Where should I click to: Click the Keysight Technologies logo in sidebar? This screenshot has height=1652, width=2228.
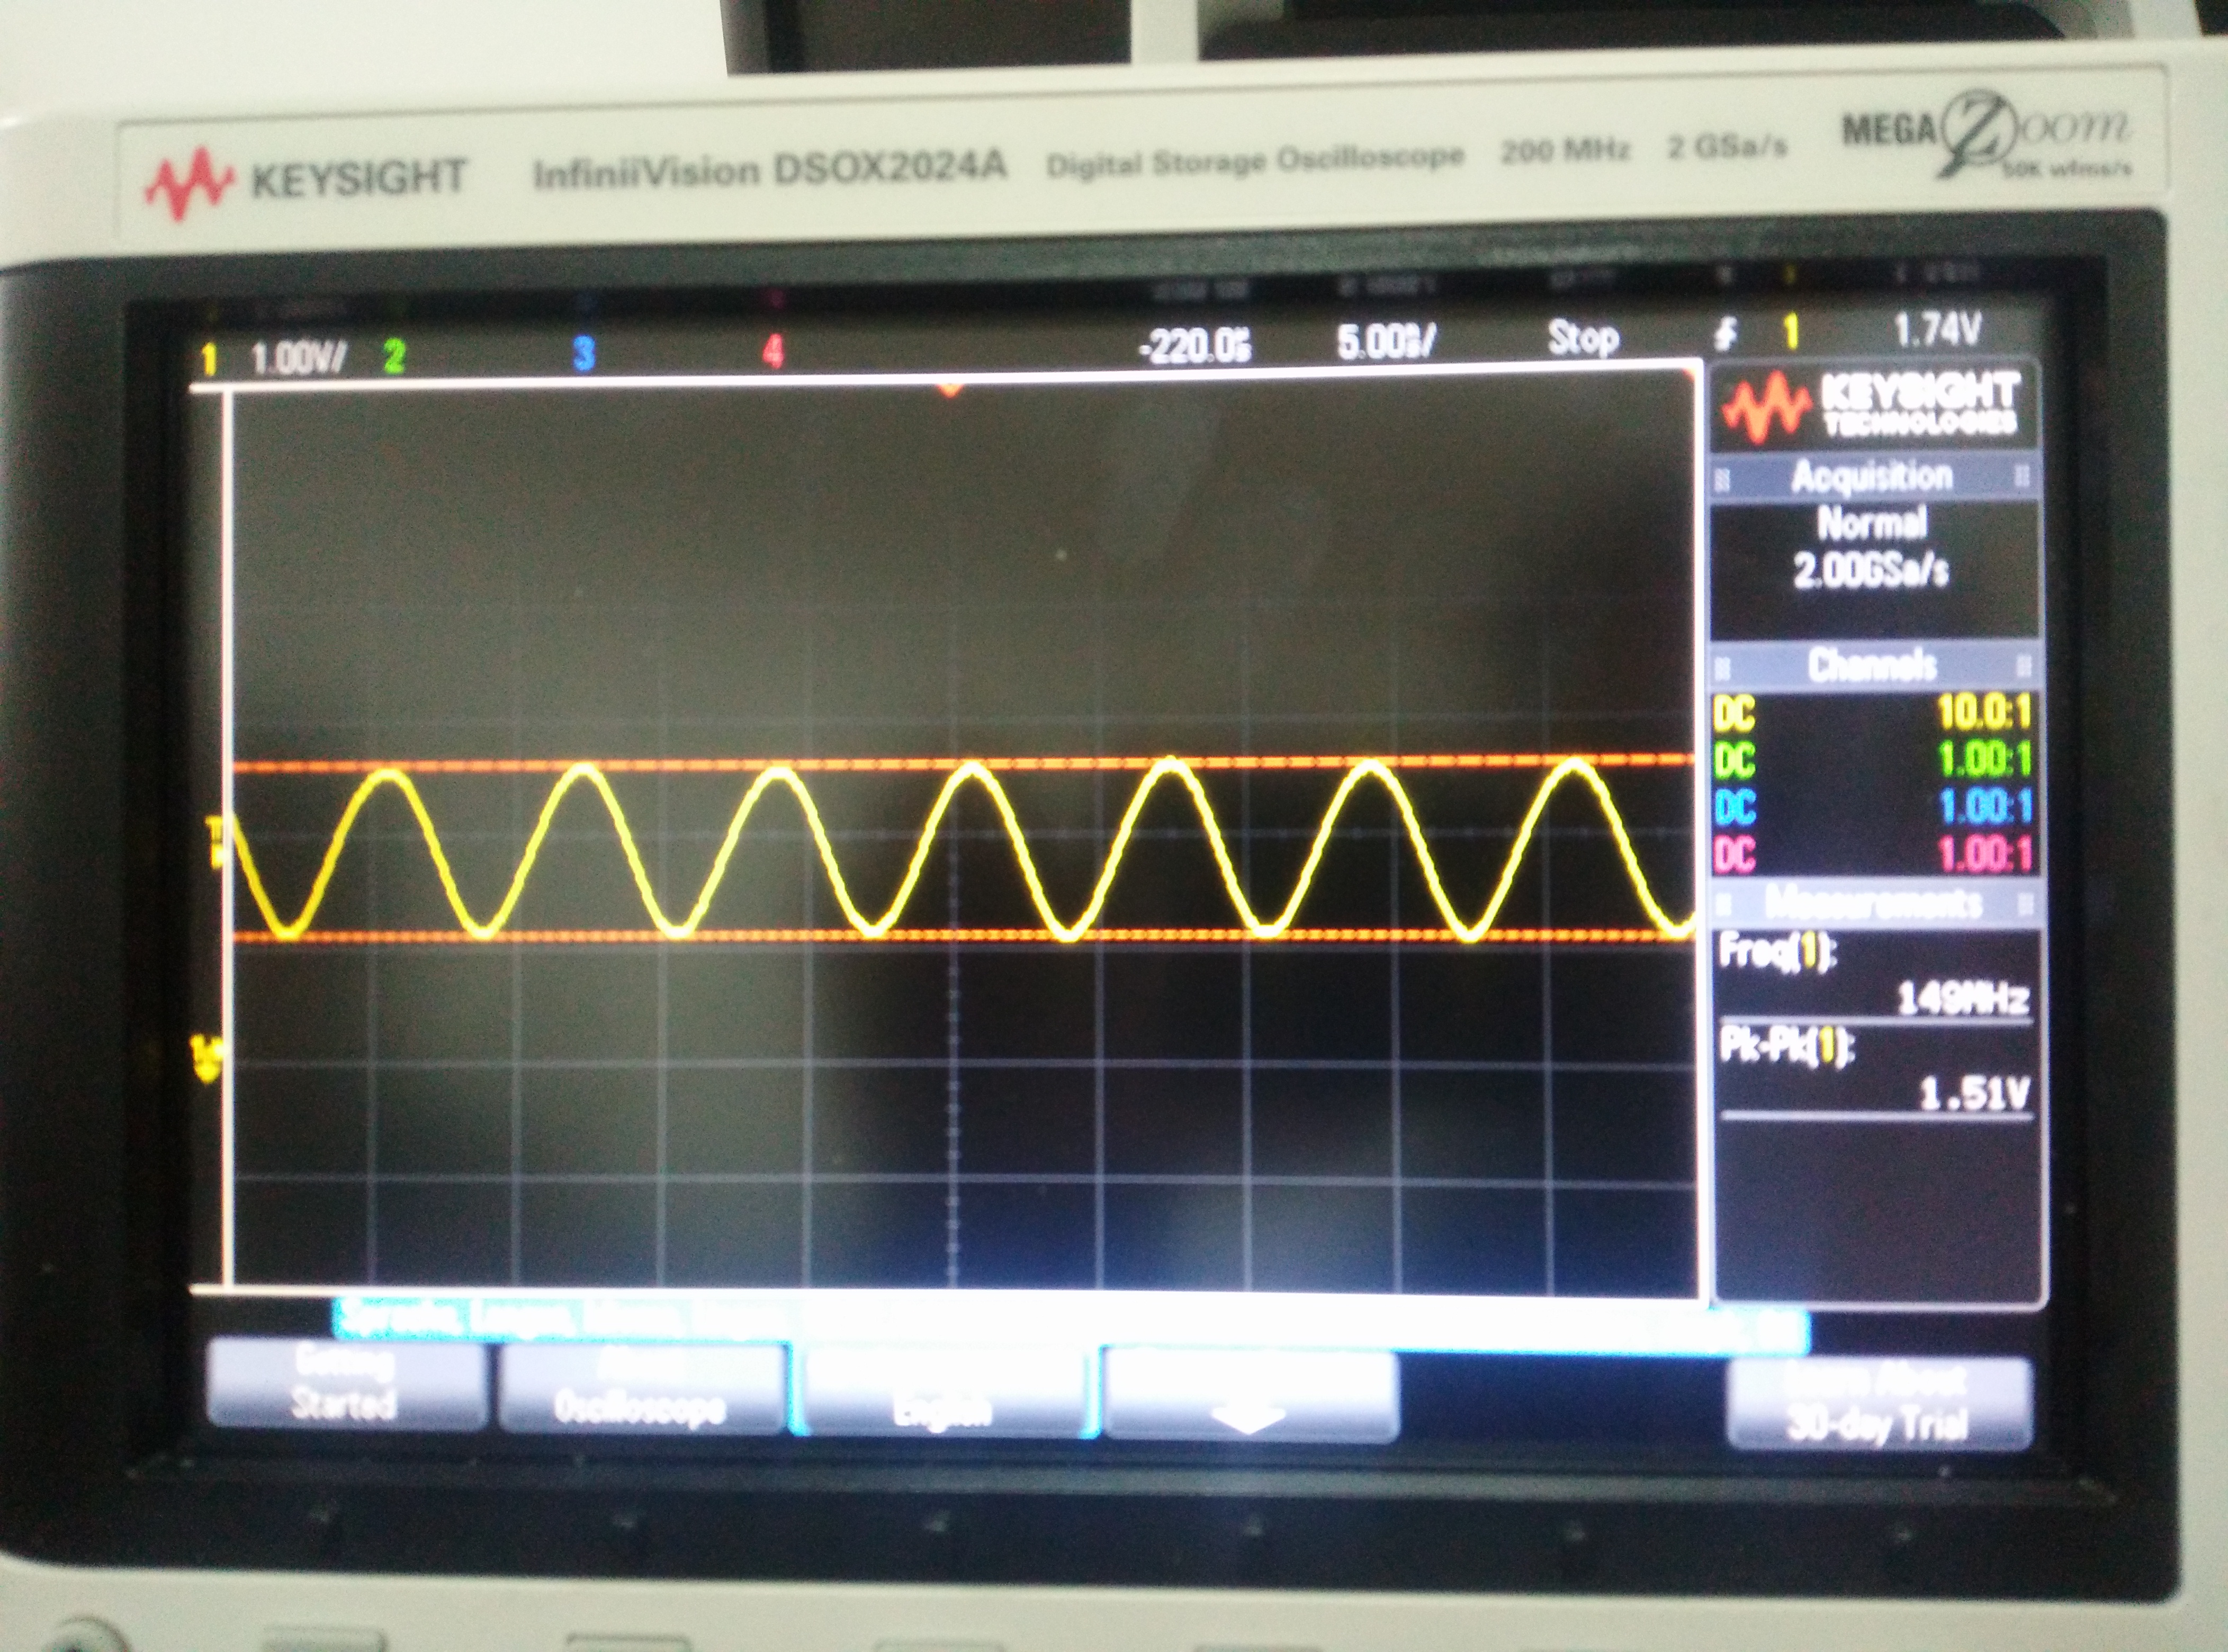tap(1872, 406)
